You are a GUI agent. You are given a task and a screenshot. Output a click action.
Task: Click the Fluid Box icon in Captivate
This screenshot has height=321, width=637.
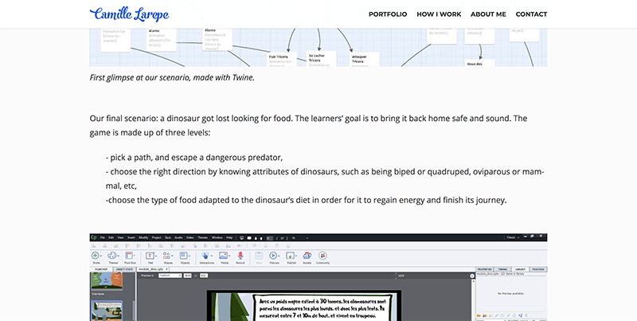coord(128,256)
